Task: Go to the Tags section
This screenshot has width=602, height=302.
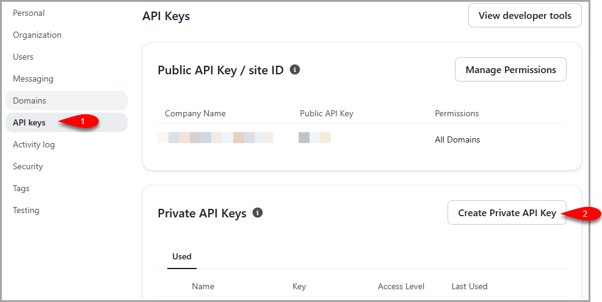Action: 21,188
